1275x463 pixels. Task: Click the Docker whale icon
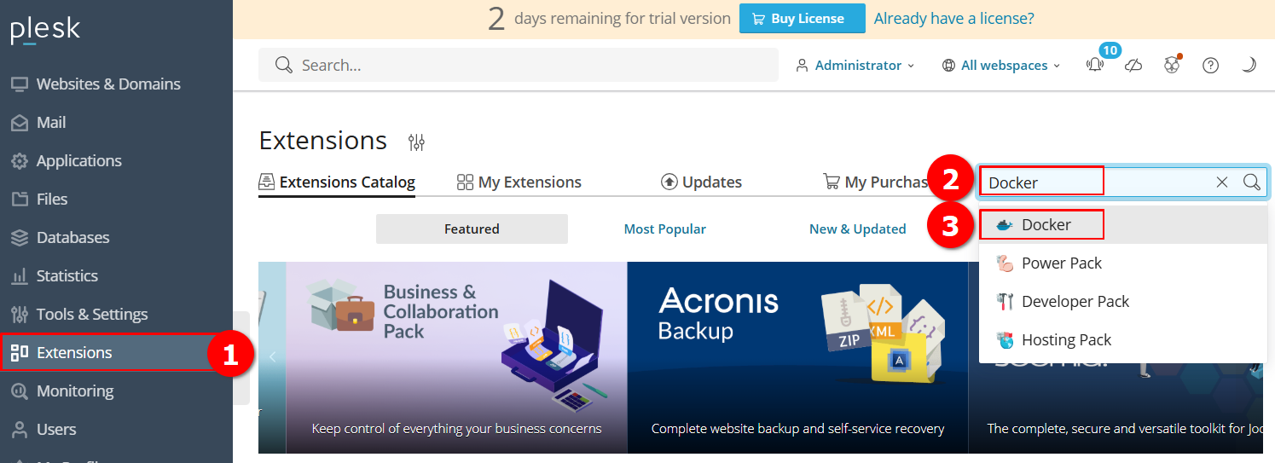1005,225
